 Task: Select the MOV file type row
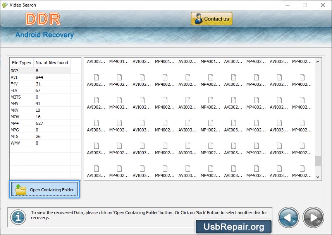coord(40,116)
